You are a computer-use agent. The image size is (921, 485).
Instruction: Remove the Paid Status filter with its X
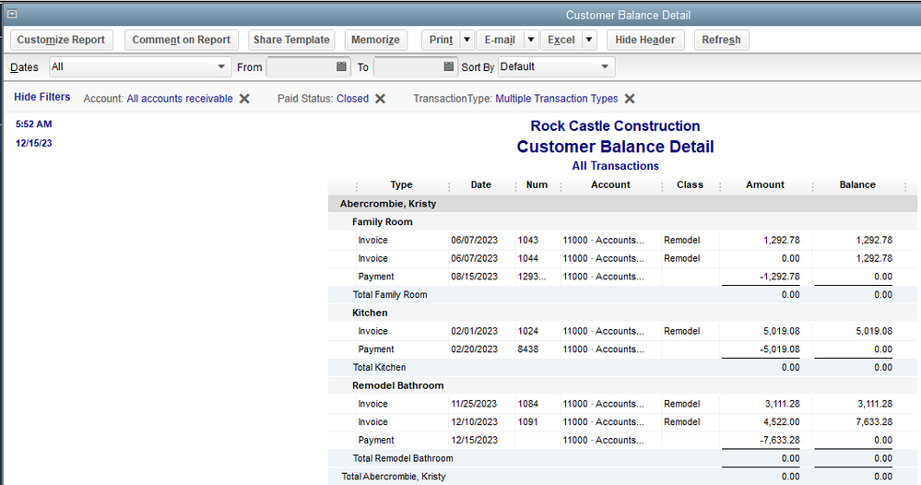(381, 99)
